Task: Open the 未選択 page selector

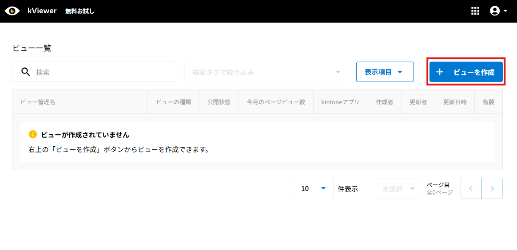Action: (x=398, y=188)
